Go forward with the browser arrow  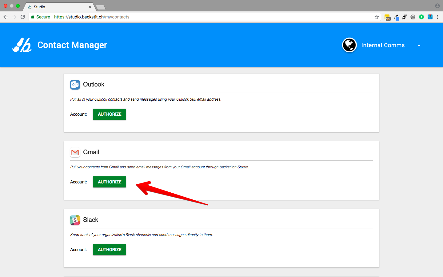[14, 17]
